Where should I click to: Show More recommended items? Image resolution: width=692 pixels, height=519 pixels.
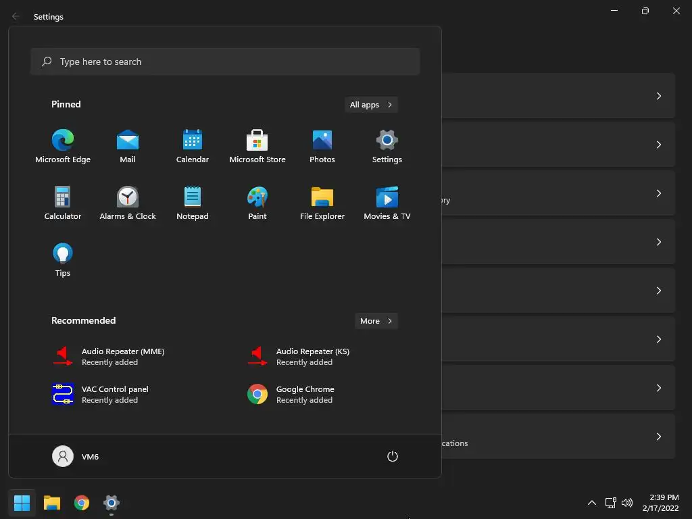click(x=376, y=321)
